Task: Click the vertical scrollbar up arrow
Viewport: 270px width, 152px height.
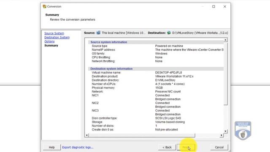Action: point(225,40)
